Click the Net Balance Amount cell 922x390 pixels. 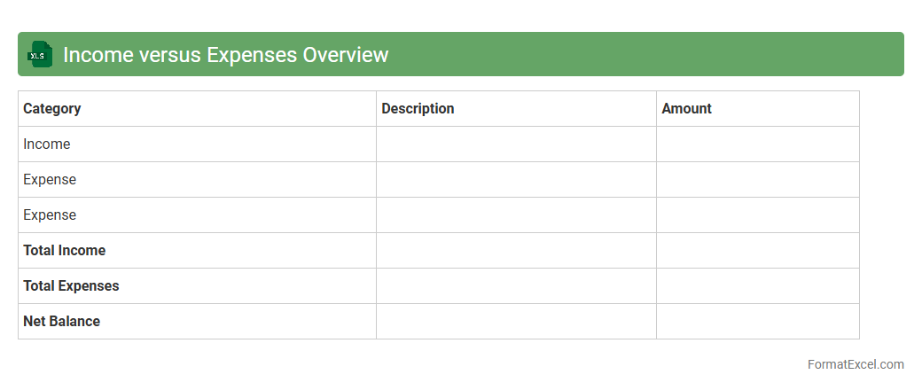coord(757,321)
